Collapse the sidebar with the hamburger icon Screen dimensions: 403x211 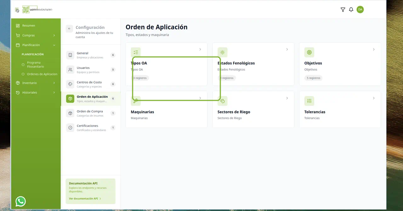pos(17,10)
